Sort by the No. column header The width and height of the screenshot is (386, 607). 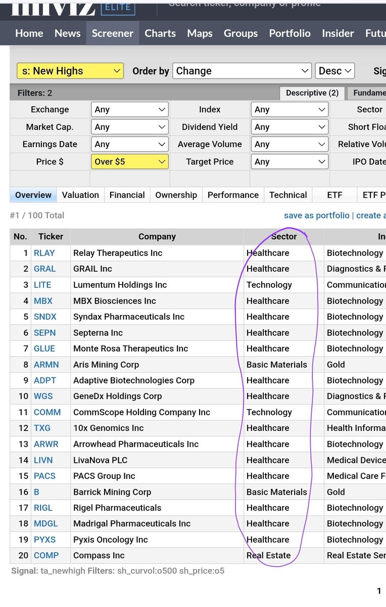[20, 236]
